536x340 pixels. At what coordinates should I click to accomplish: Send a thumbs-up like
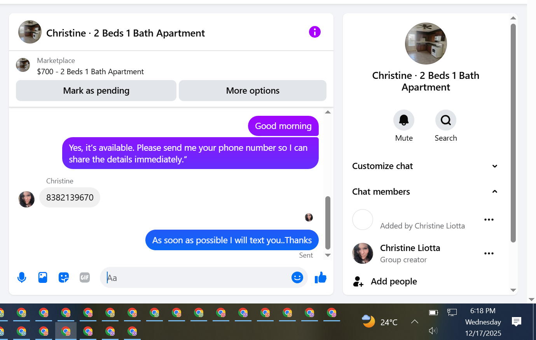coord(320,277)
